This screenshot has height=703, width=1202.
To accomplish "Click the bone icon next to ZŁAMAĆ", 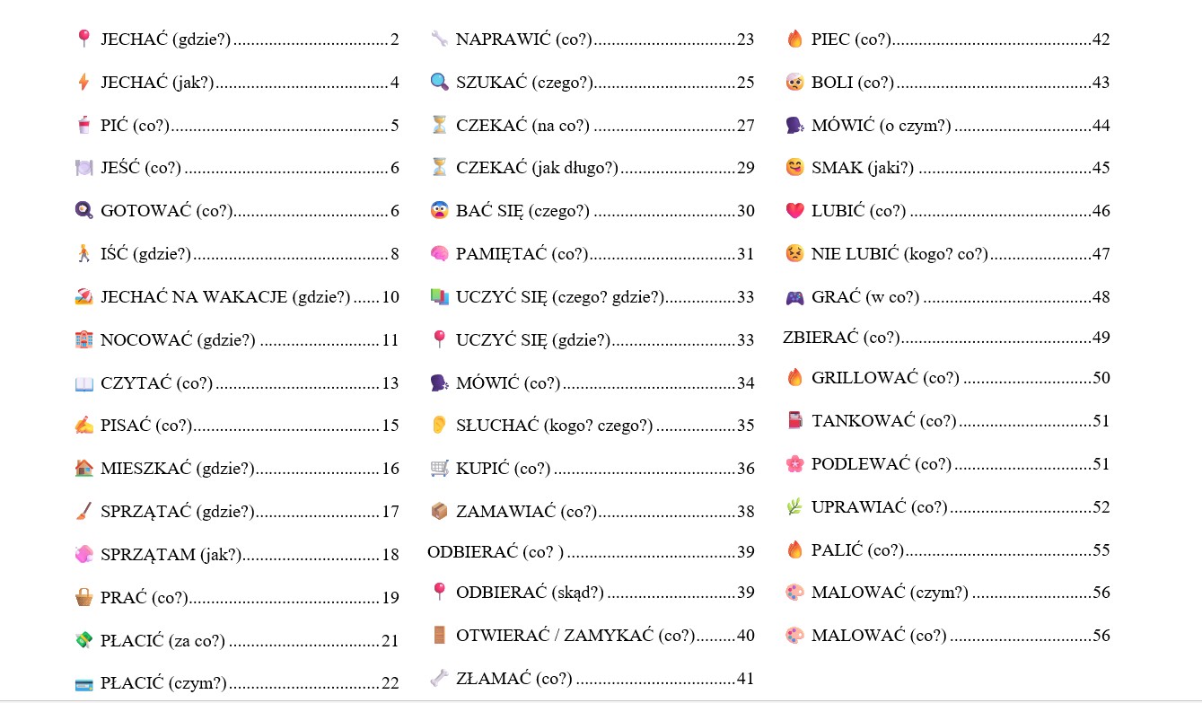I will (439, 679).
